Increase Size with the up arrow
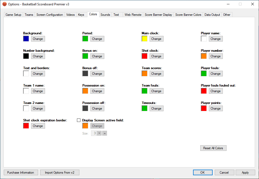 (105, 133)
